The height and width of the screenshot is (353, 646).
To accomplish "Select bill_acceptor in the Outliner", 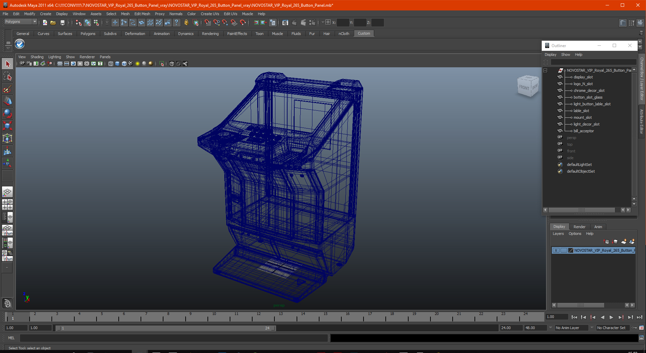I will tap(583, 131).
